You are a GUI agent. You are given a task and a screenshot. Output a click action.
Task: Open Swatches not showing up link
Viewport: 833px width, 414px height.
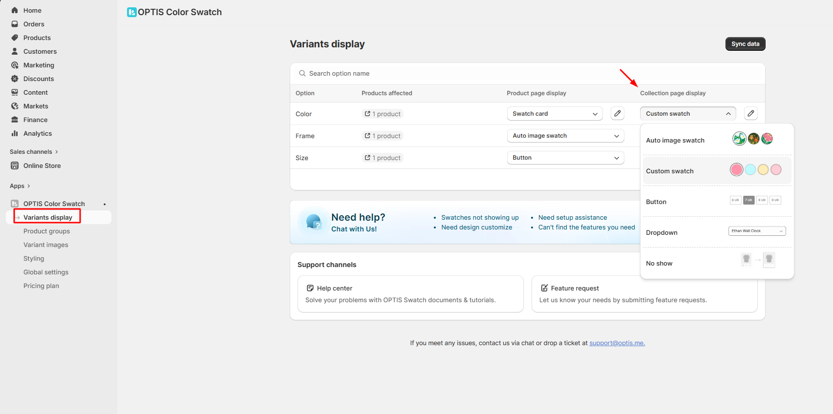coord(480,218)
